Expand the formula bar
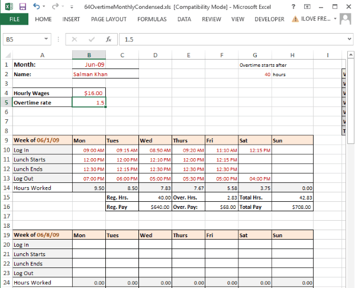355x288 pixels. pos(348,40)
